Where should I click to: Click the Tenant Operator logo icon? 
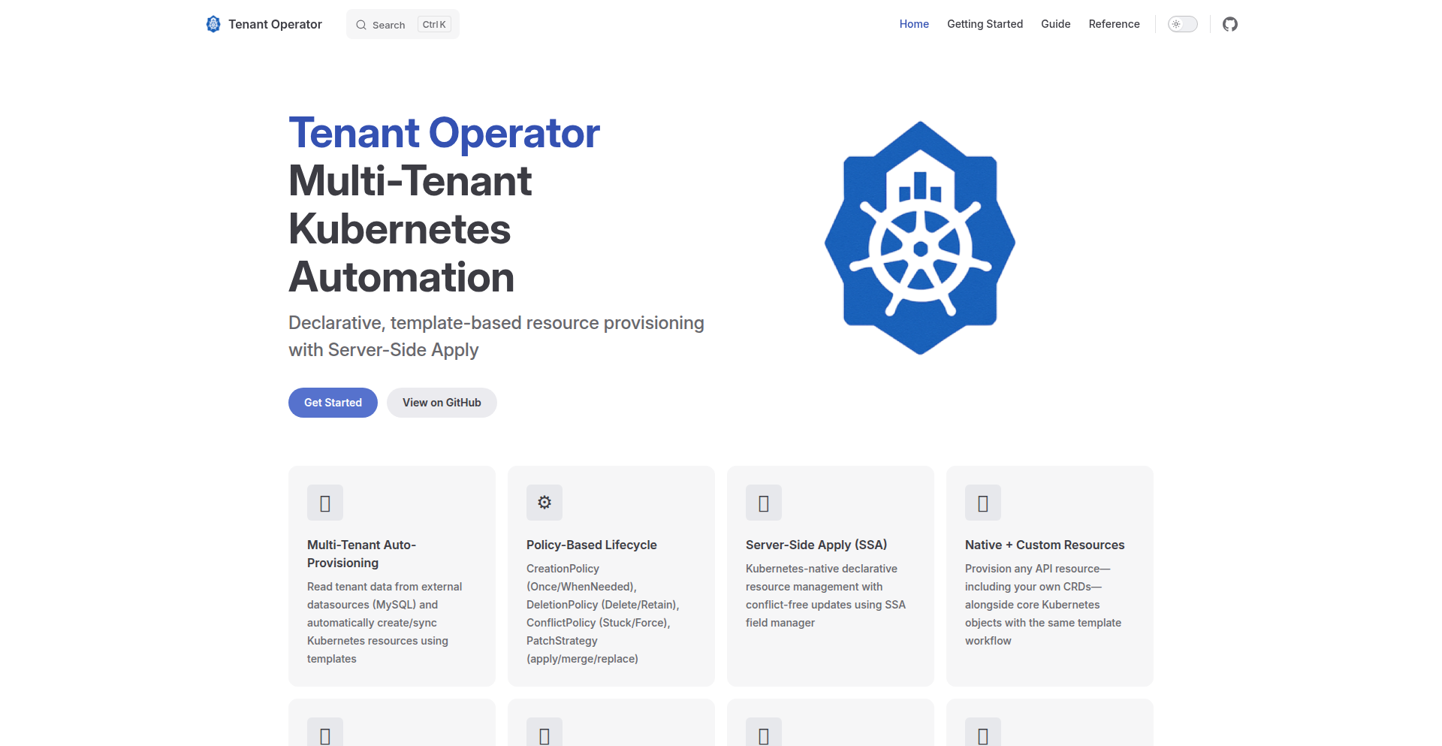click(x=213, y=23)
